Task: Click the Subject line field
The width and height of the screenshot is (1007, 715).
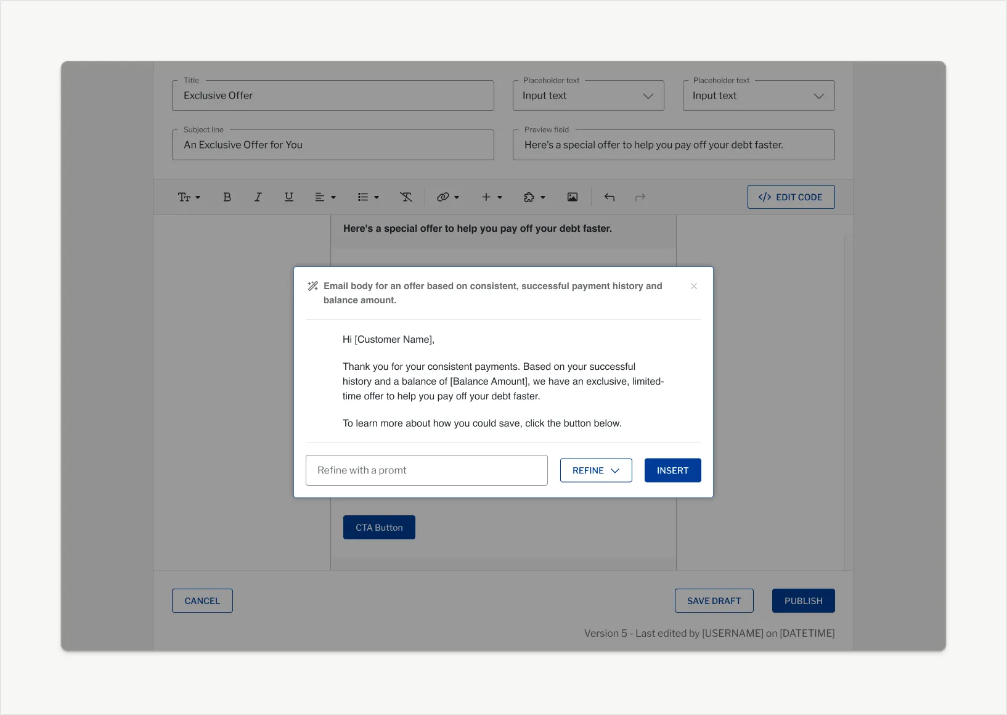Action: 333,145
